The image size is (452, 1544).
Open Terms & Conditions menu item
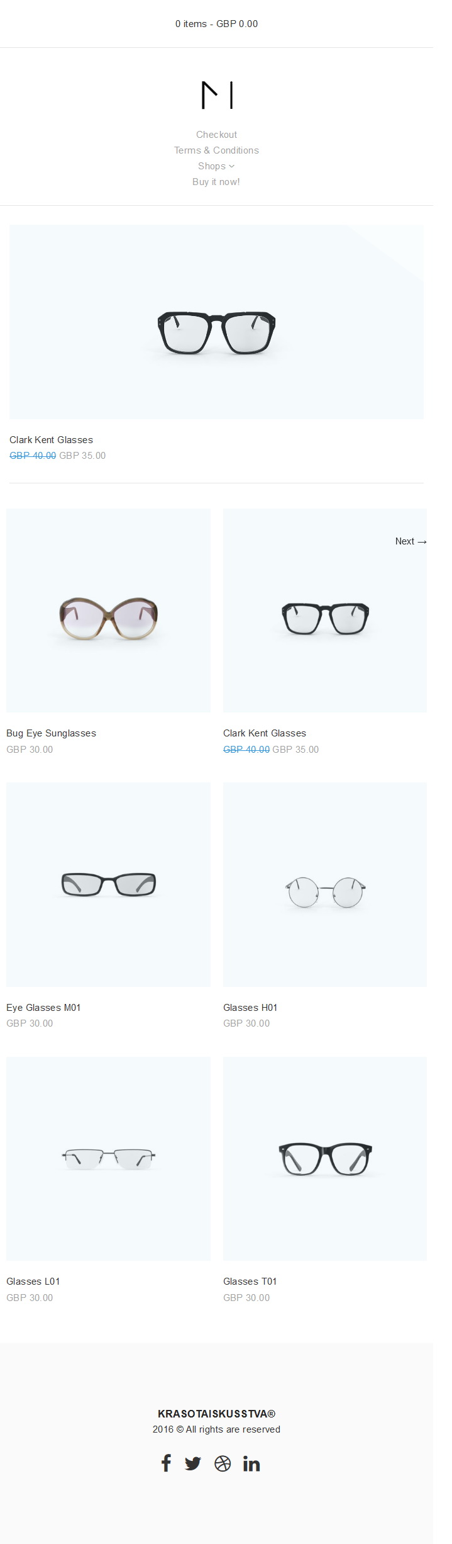pyautogui.click(x=216, y=150)
